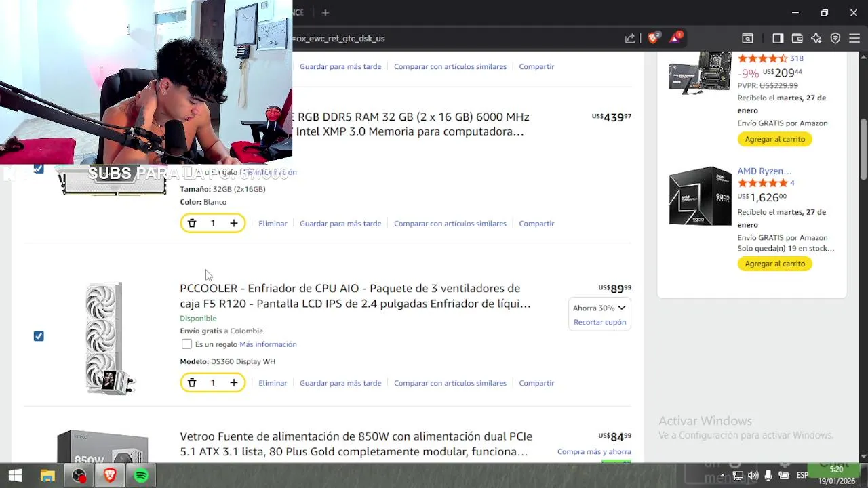Add the US$209.44 motherboard to cart

(x=774, y=139)
